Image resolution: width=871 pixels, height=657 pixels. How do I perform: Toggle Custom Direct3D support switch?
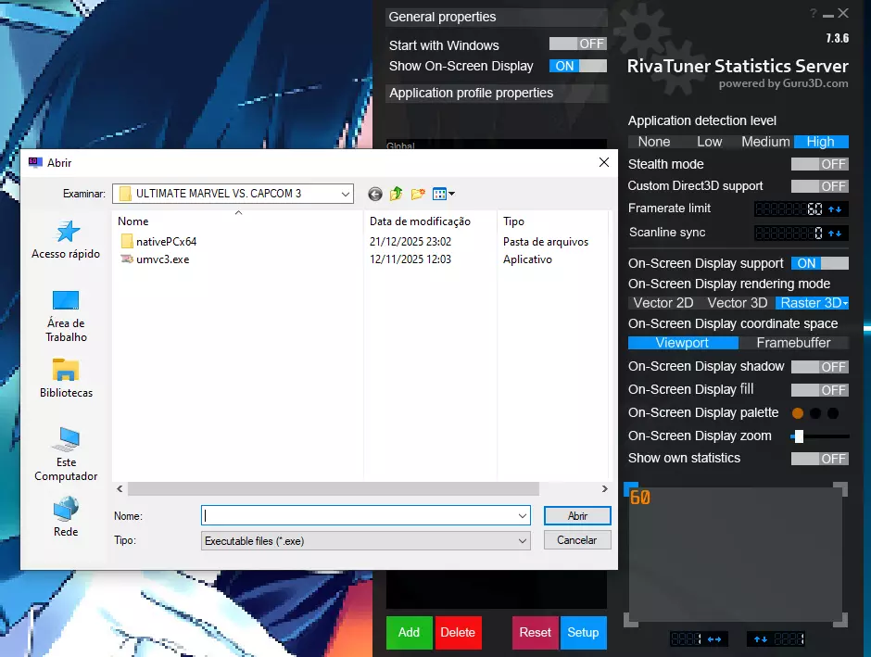pyautogui.click(x=820, y=186)
